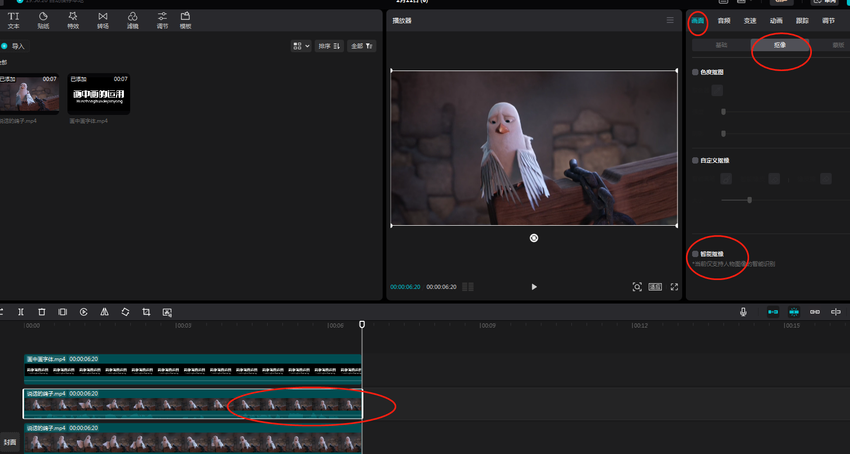Toggle auto snapping in timeline
850x454 pixels.
tap(794, 312)
